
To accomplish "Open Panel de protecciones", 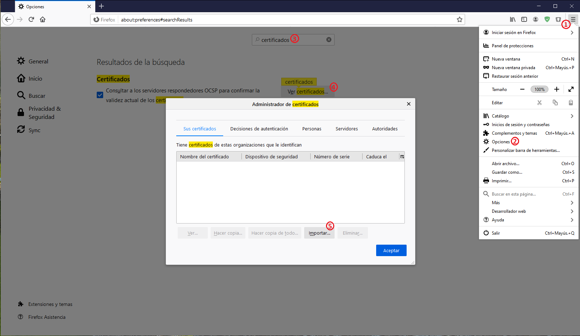I will tap(529, 45).
